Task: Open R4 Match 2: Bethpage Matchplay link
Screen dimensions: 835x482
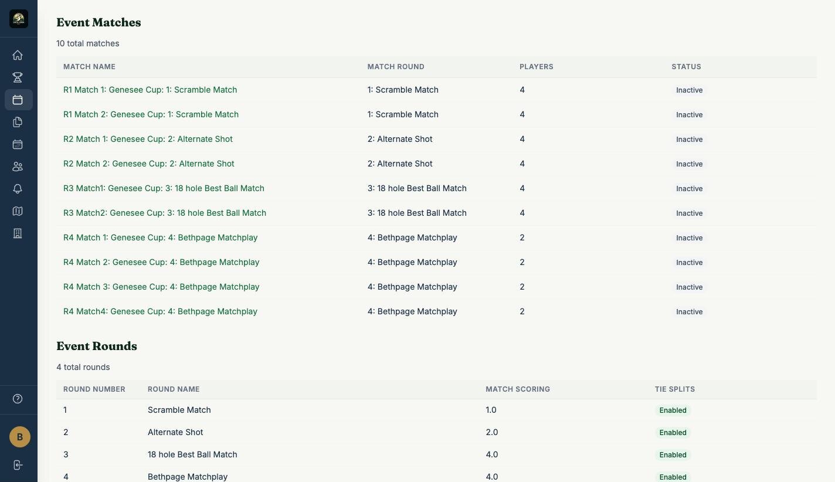Action: pos(161,262)
